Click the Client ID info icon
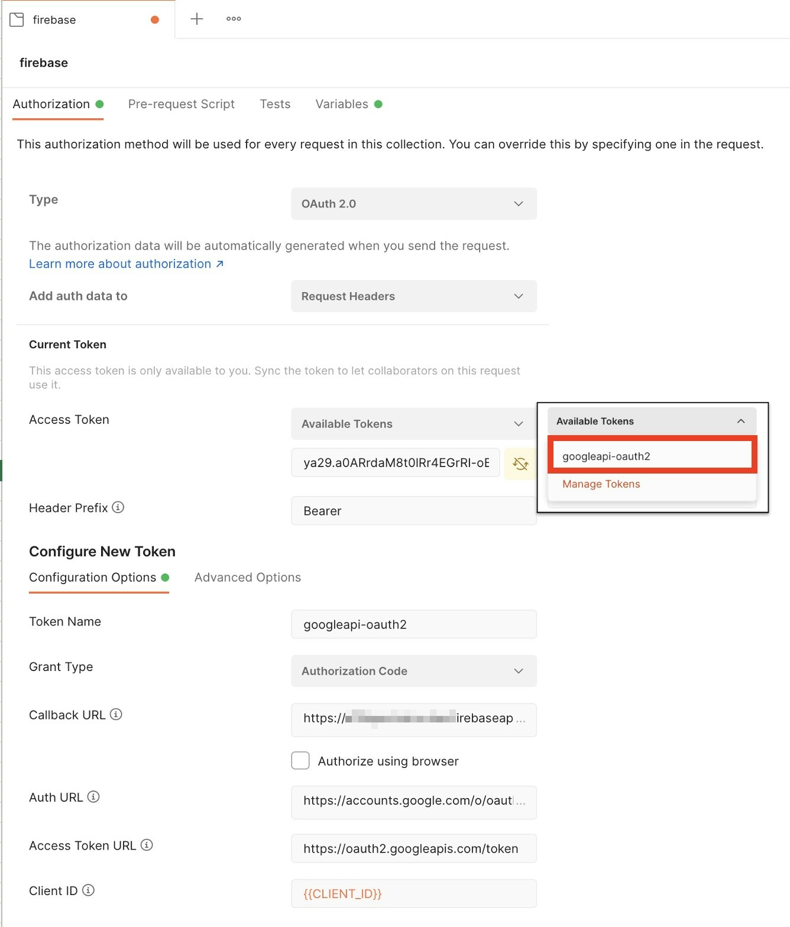Screen dimensions: 790x927 click(88, 890)
